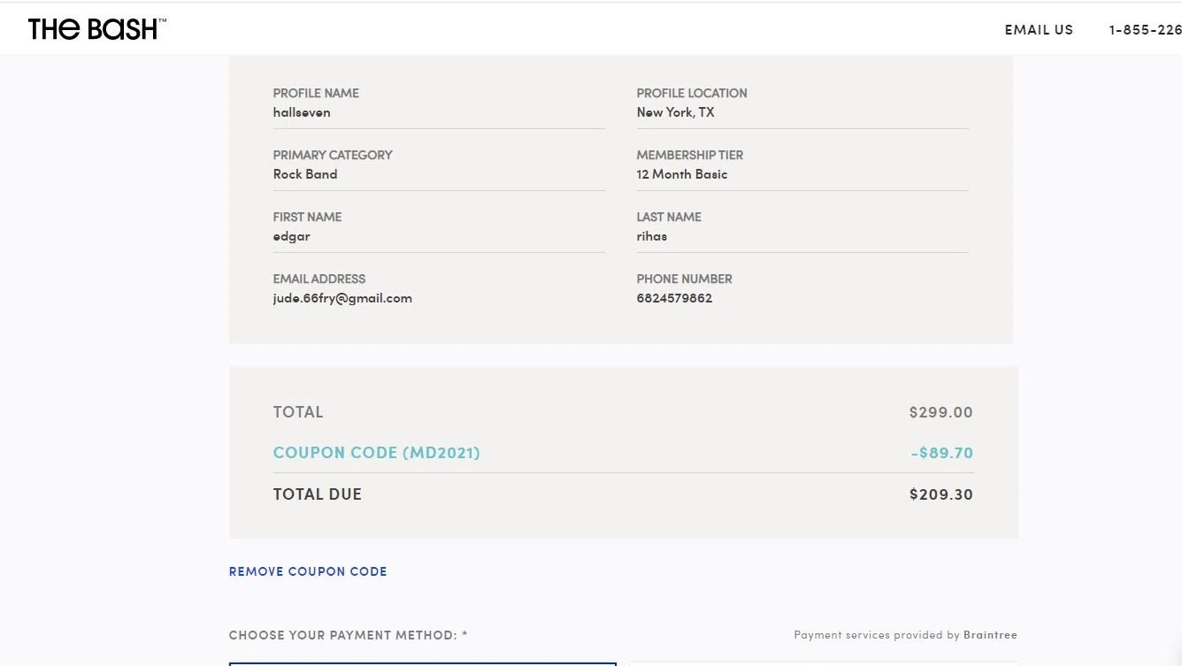Select the left payment method option
This screenshot has height=666, width=1182.
[x=422, y=662]
